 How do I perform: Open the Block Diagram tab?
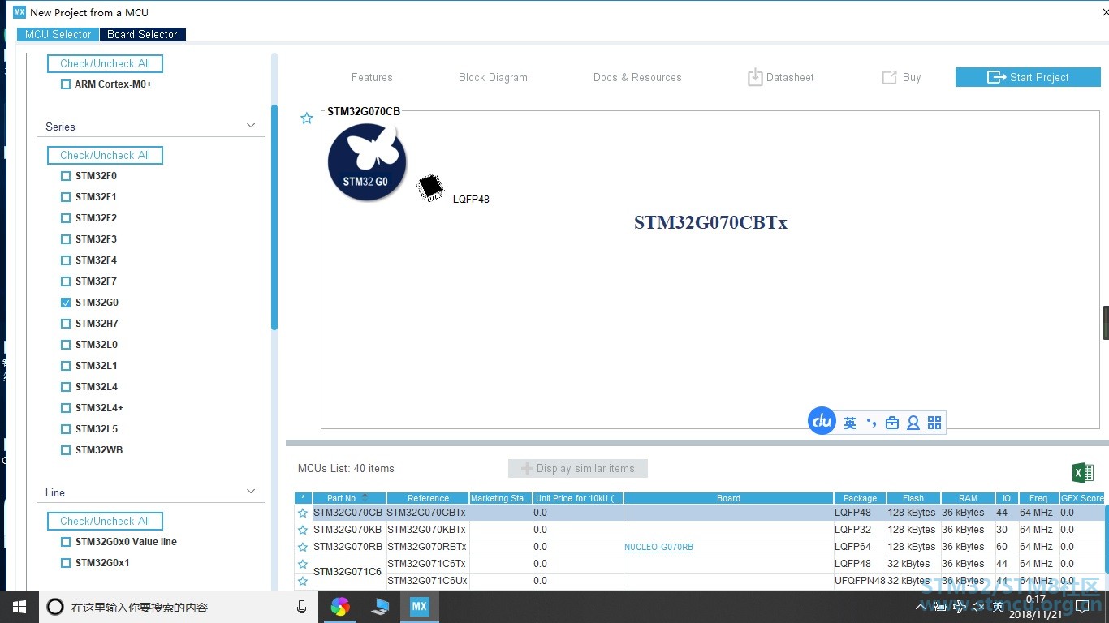[493, 77]
